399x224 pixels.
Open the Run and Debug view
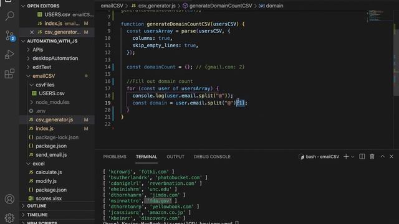pos(9,54)
